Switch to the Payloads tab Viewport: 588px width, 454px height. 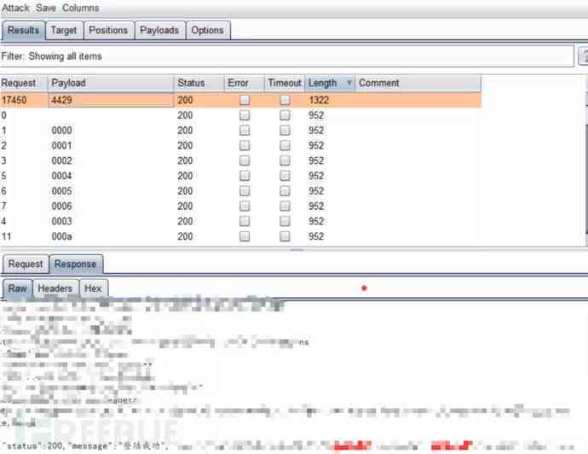click(159, 30)
